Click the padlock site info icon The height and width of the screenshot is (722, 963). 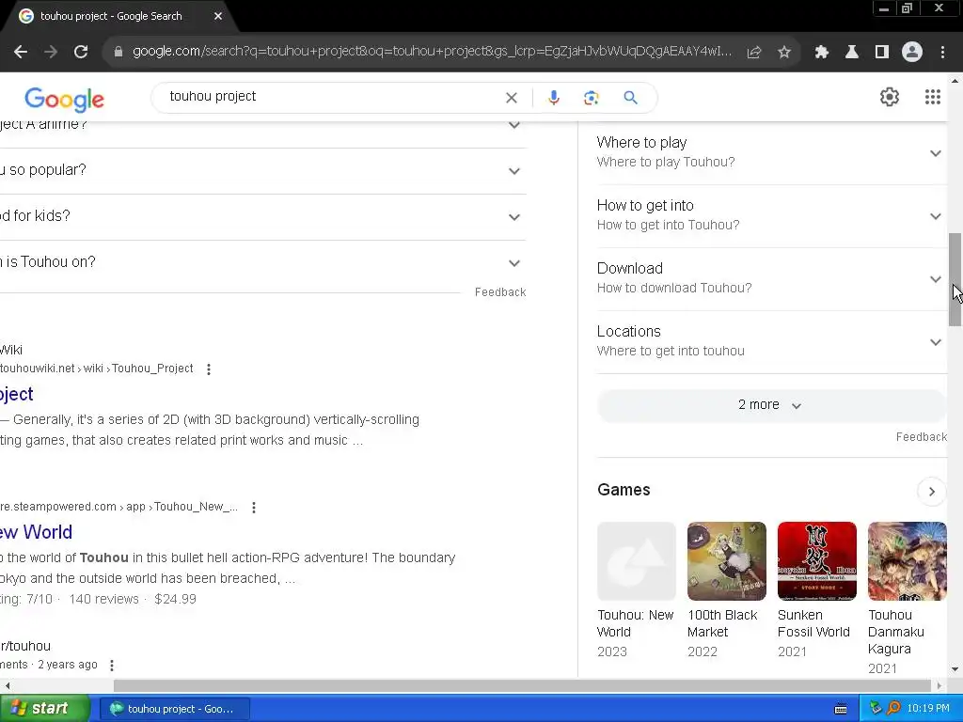[x=118, y=52]
